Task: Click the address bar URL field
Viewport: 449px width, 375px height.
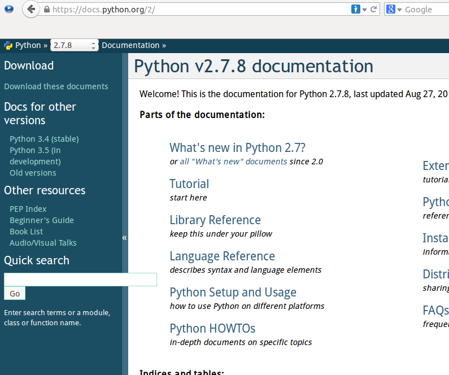Action: click(198, 10)
